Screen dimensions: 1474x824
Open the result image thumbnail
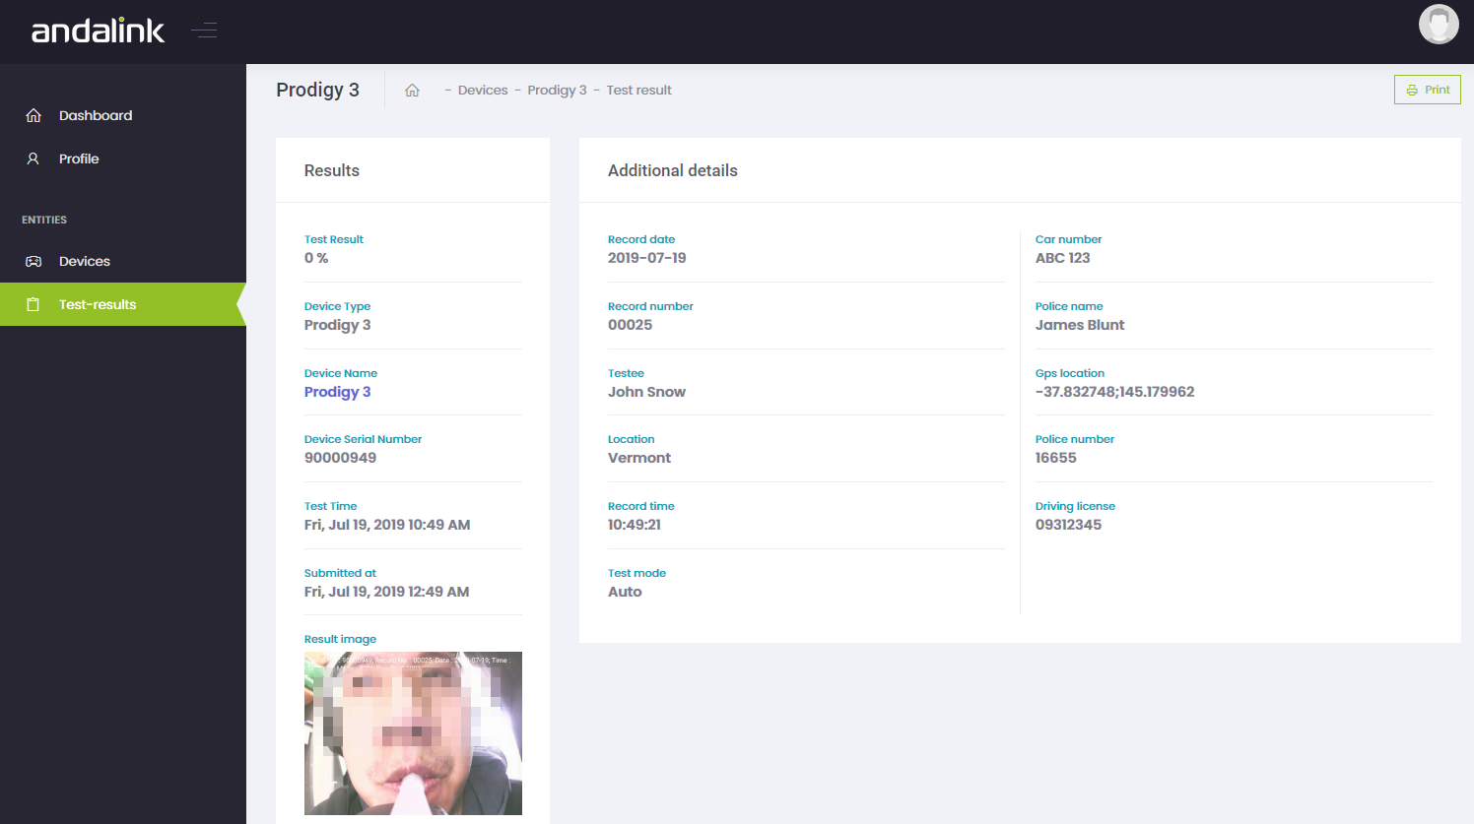(413, 733)
